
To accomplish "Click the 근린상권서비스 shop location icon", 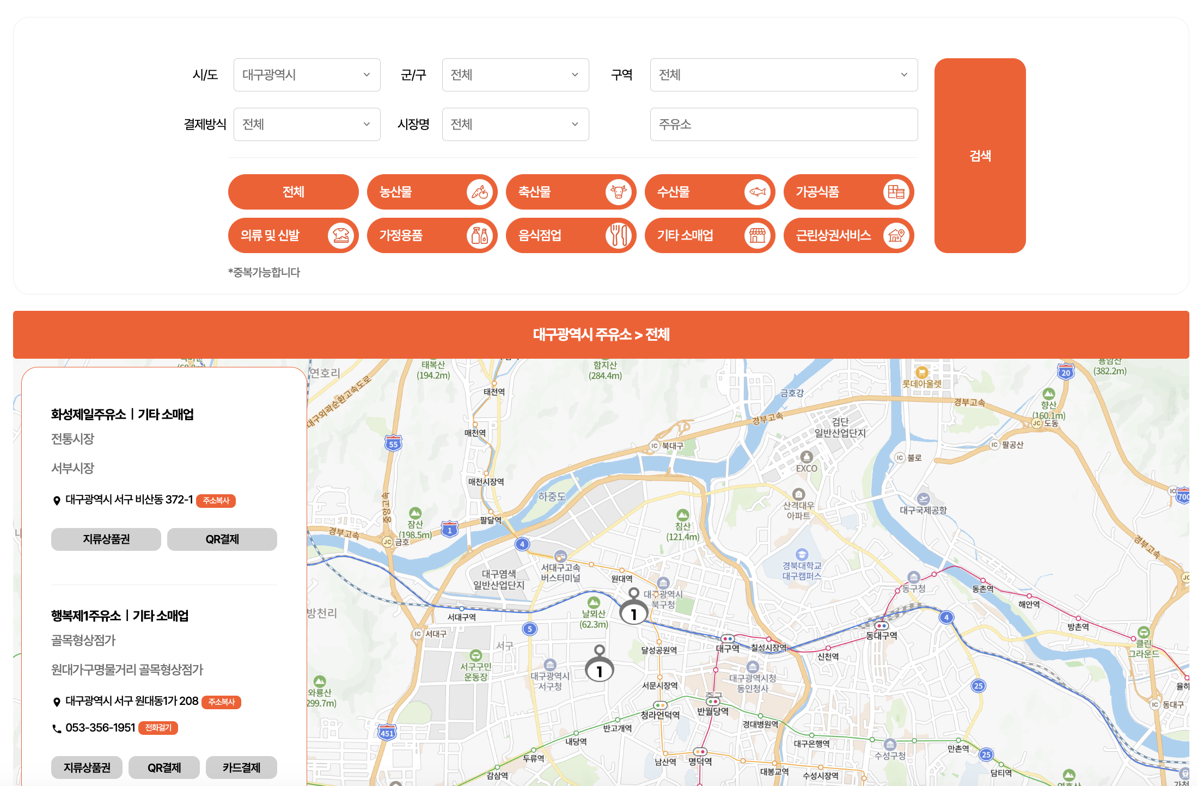I will 896,236.
